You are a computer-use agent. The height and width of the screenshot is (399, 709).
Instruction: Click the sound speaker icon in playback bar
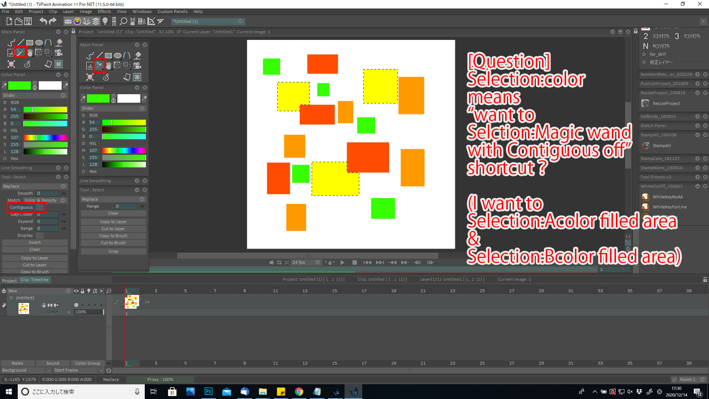pyautogui.click(x=272, y=262)
